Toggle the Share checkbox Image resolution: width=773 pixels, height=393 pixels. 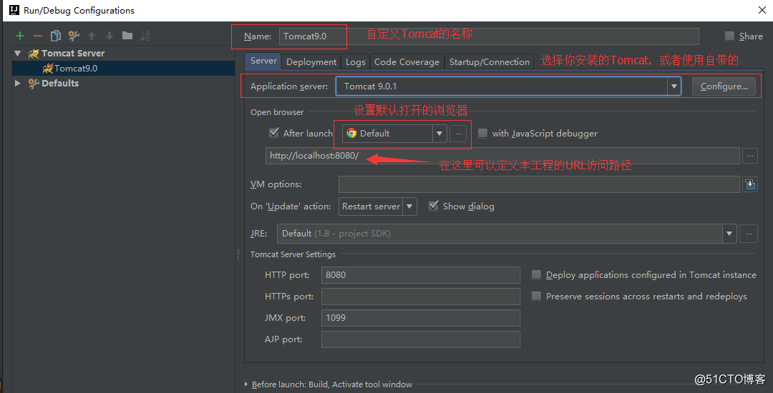(x=729, y=36)
